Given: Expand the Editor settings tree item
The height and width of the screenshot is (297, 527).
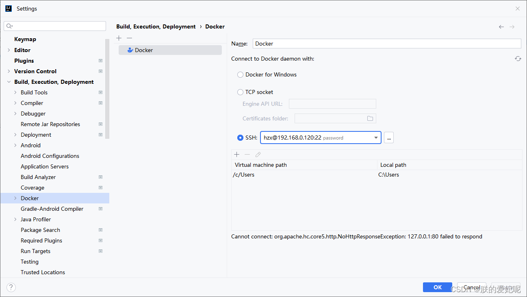Looking at the screenshot, I should tap(9, 50).
